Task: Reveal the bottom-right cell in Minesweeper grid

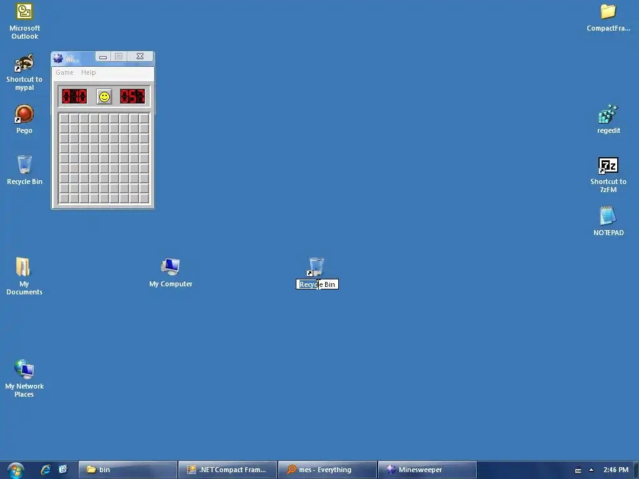Action: coord(144,198)
